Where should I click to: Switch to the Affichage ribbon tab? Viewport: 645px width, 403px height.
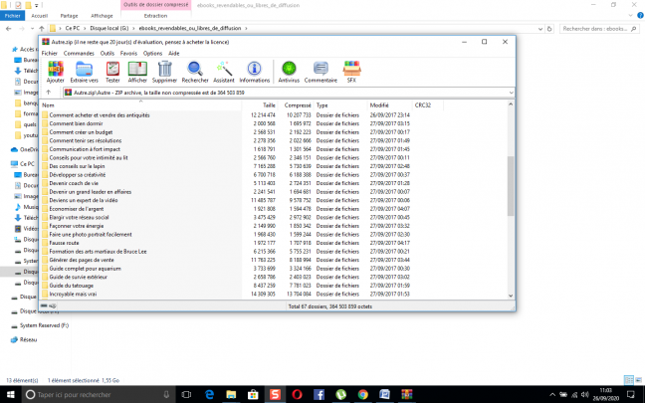pyautogui.click(x=102, y=16)
